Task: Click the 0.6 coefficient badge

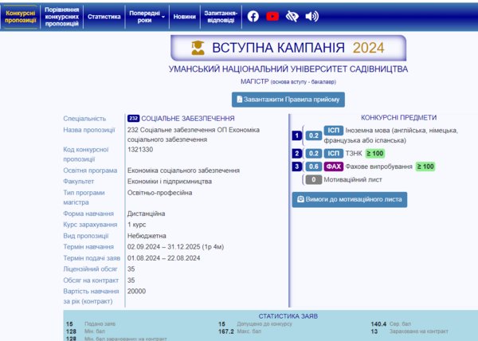Action: (314, 167)
